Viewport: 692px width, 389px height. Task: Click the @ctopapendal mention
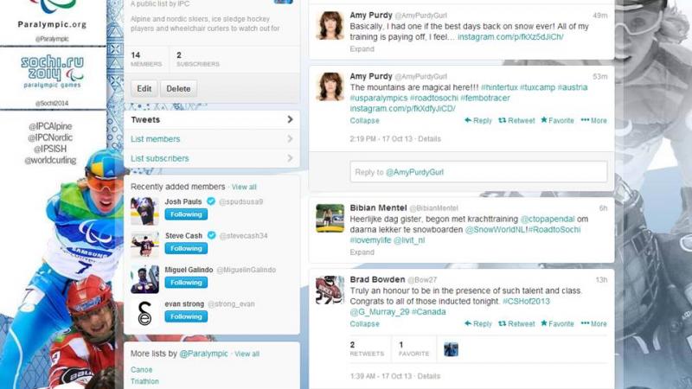[548, 219]
